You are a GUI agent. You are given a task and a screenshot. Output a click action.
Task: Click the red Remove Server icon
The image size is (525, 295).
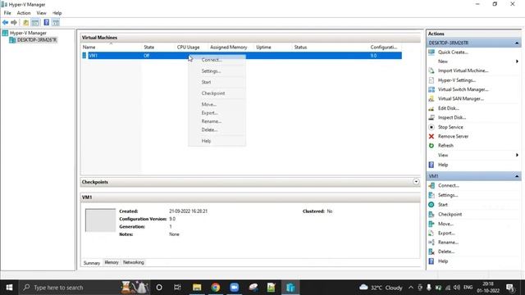(431, 137)
